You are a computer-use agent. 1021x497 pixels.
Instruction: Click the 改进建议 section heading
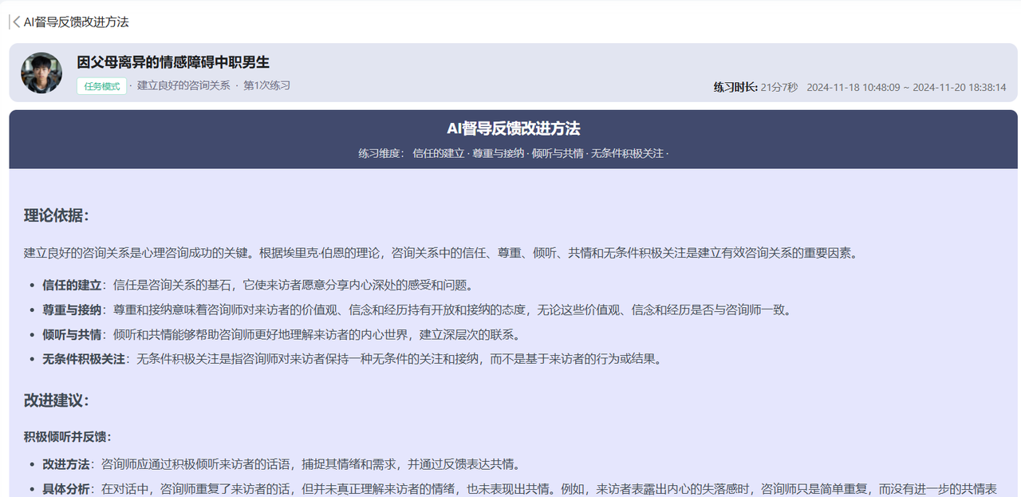click(x=57, y=400)
